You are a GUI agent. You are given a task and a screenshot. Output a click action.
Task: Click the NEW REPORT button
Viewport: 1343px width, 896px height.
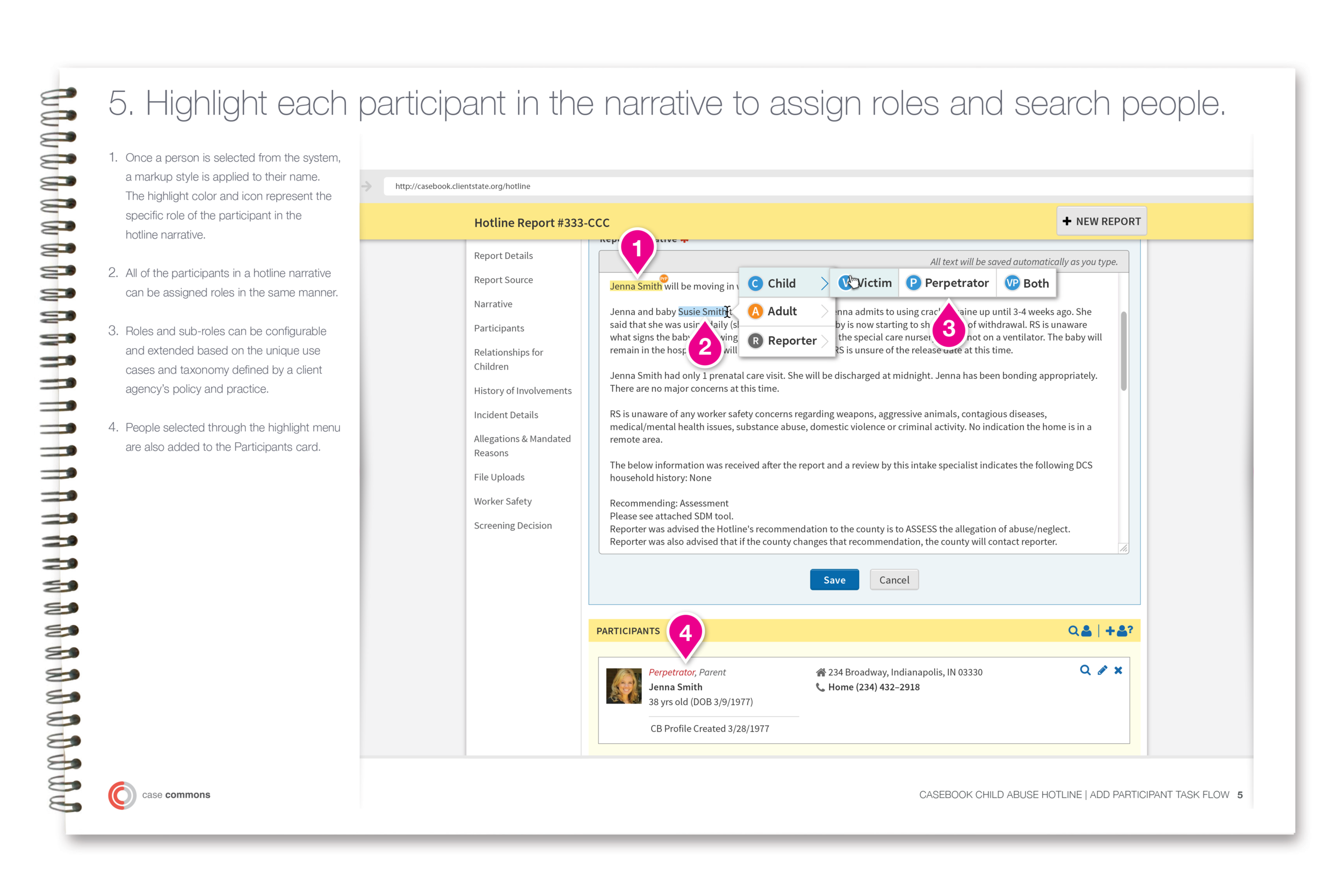(1101, 221)
